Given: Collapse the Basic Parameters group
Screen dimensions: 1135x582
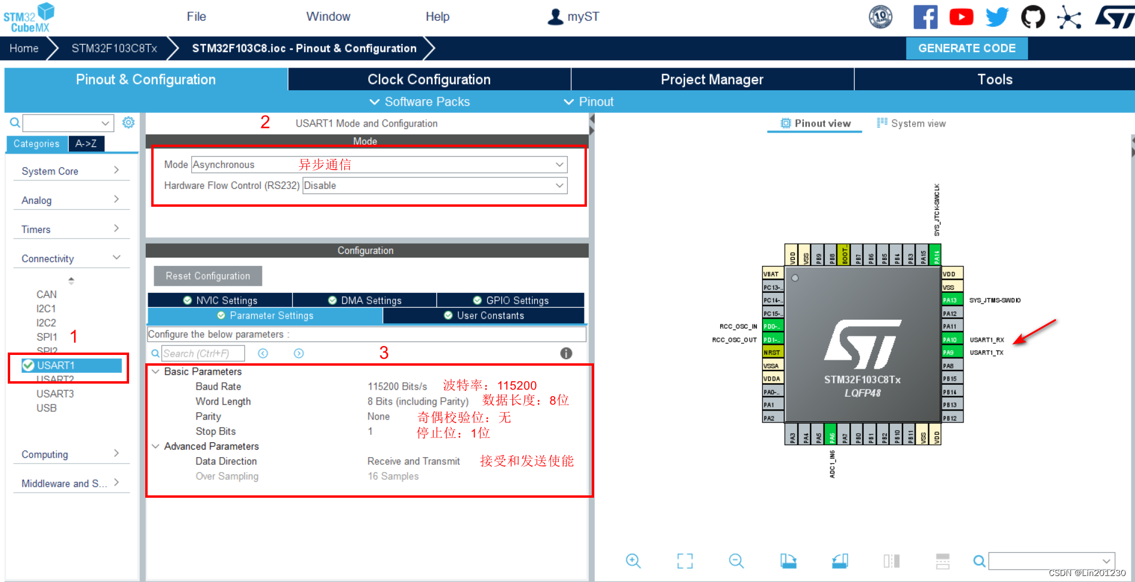Looking at the screenshot, I should tap(155, 372).
